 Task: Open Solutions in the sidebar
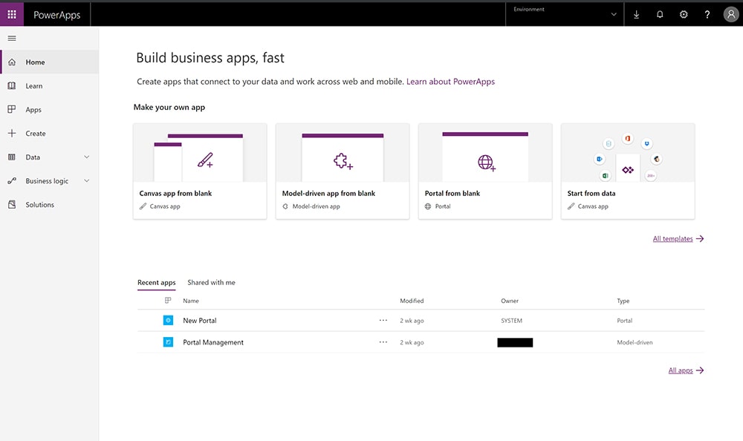pyautogui.click(x=49, y=205)
